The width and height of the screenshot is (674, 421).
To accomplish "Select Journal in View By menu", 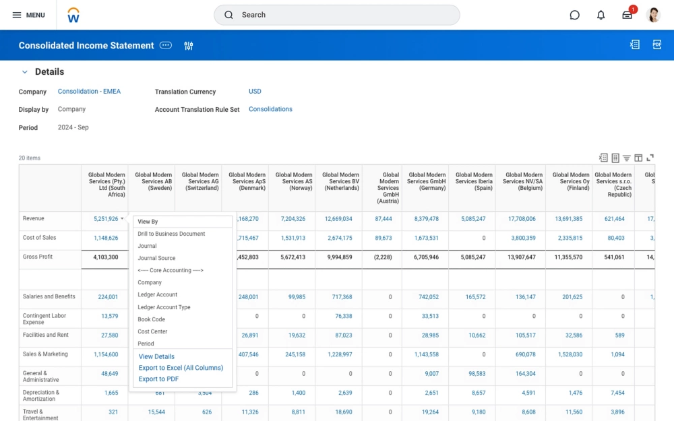I will tap(147, 246).
